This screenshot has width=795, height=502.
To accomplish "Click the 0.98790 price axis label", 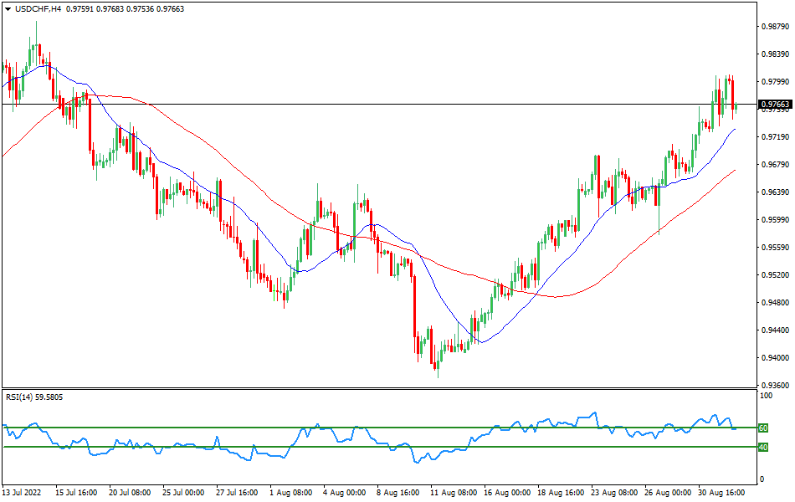I will click(774, 27).
